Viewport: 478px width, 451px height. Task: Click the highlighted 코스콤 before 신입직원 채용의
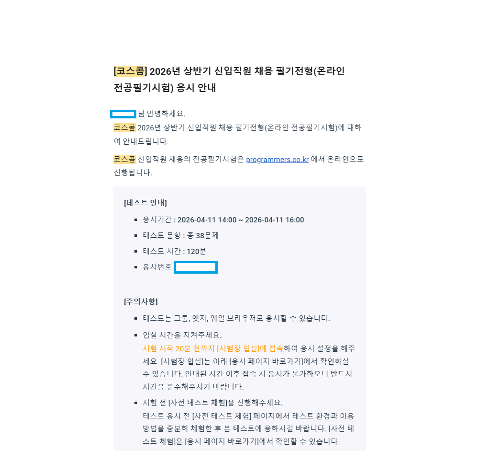(x=124, y=159)
